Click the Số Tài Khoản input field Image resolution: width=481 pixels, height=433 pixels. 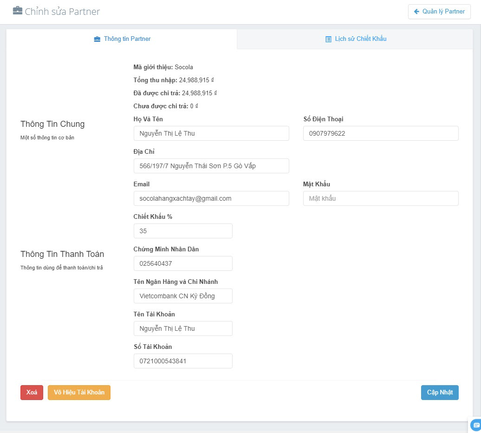coord(183,361)
